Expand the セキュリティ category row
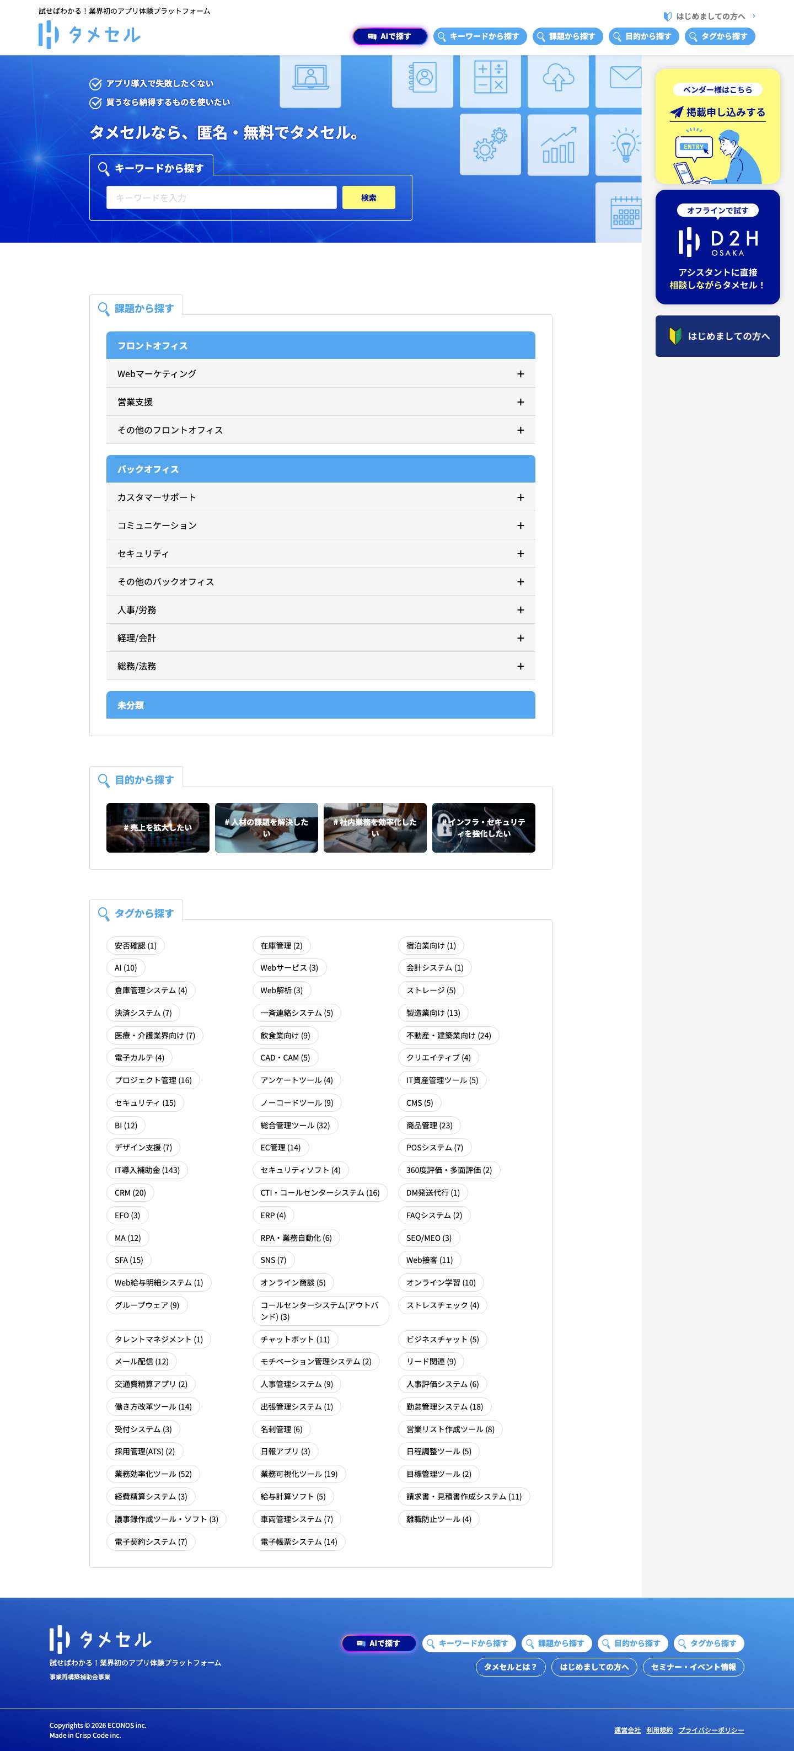This screenshot has height=1751, width=794. tap(321, 553)
